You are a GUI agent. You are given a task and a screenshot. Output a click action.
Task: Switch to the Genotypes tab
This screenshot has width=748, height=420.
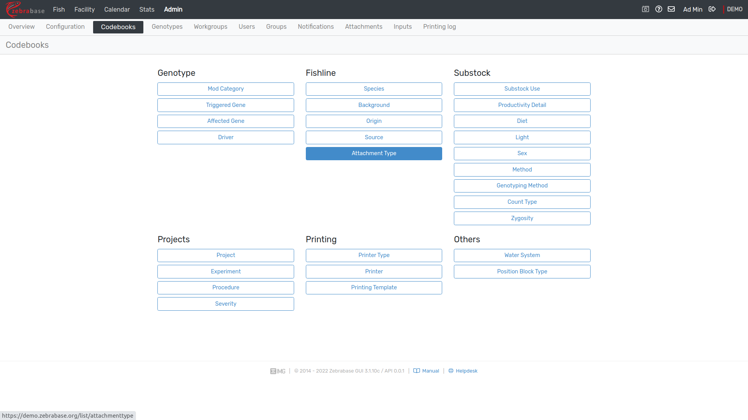click(x=167, y=27)
